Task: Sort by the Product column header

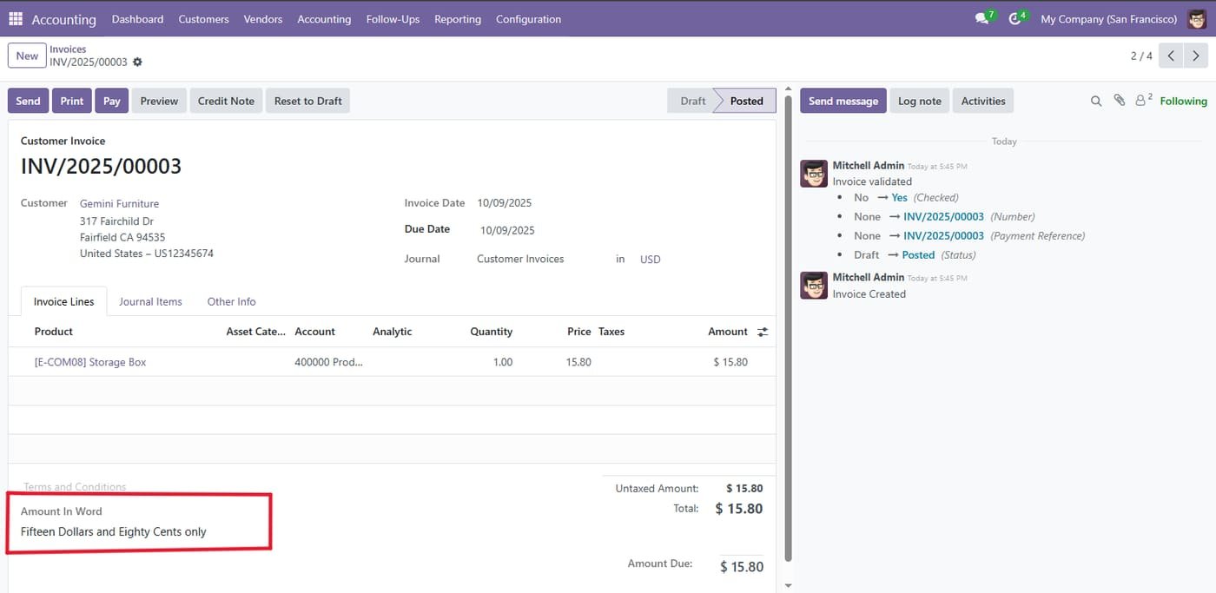Action: click(54, 332)
